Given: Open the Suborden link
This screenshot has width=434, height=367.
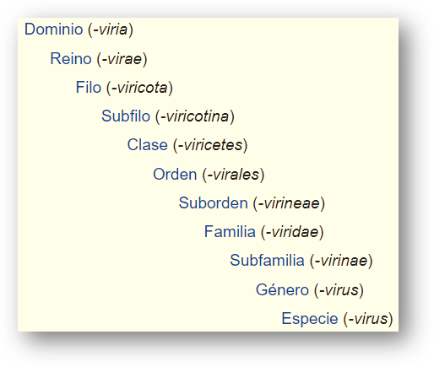Looking at the screenshot, I should click(x=213, y=202).
